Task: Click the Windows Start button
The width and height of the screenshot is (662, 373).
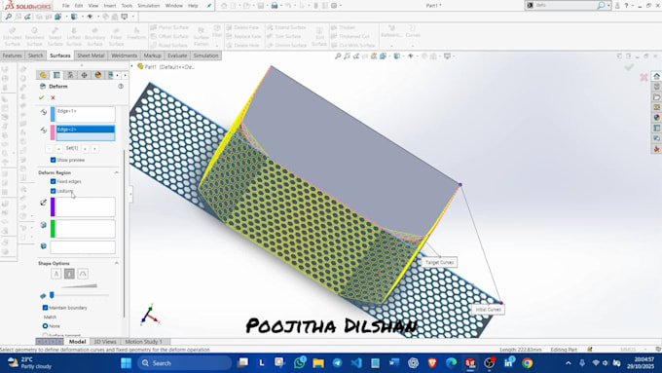Action: click(x=126, y=362)
